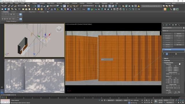Screen dimensions: 185x104
Task: Go to the start frame
Action: (142, 100)
